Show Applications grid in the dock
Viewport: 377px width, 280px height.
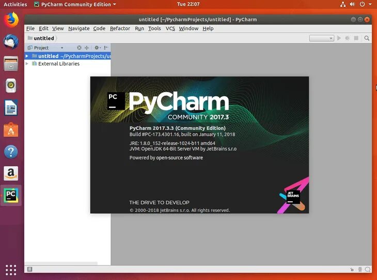pyautogui.click(x=11, y=270)
